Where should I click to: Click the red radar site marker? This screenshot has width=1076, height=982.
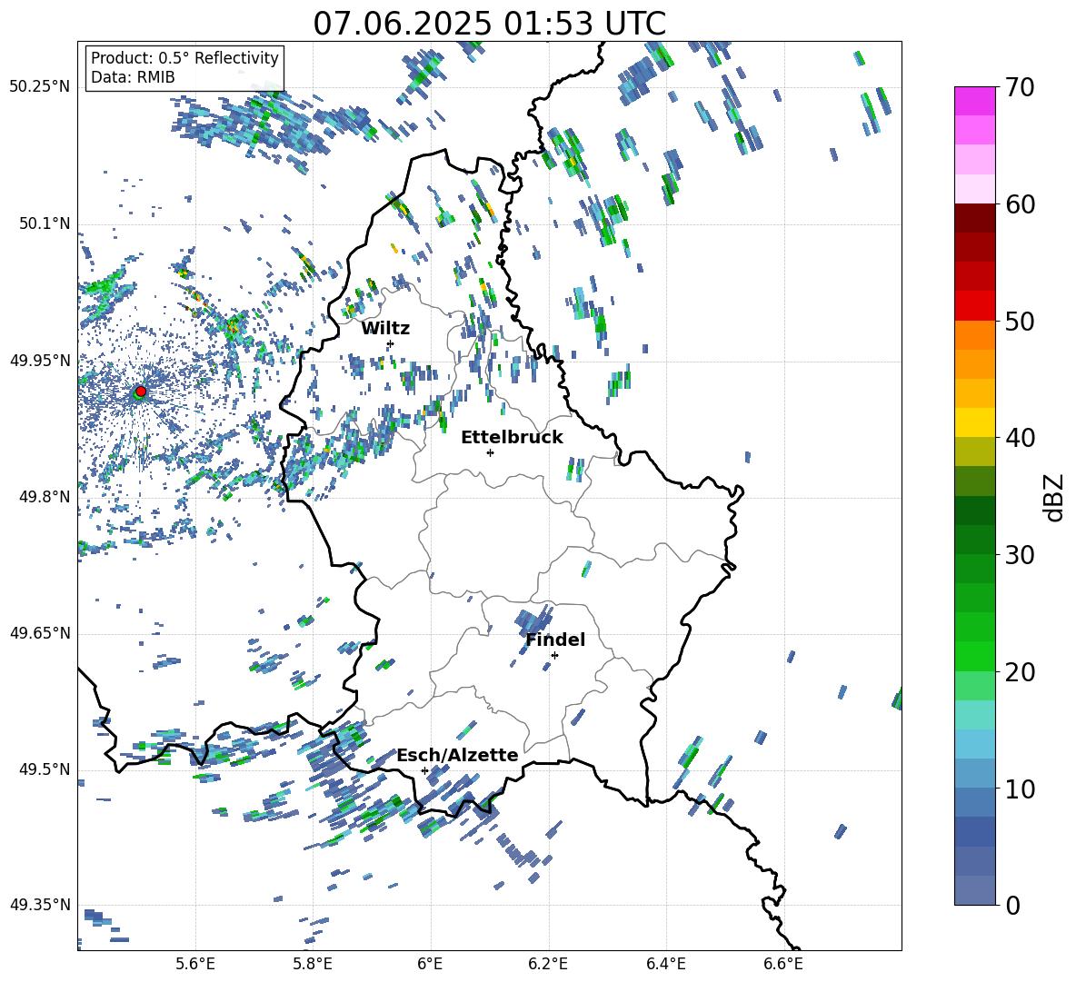pos(141,391)
